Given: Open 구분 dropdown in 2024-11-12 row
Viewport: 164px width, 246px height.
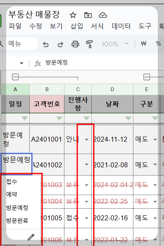Looking at the screenshot, I should tap(155, 140).
